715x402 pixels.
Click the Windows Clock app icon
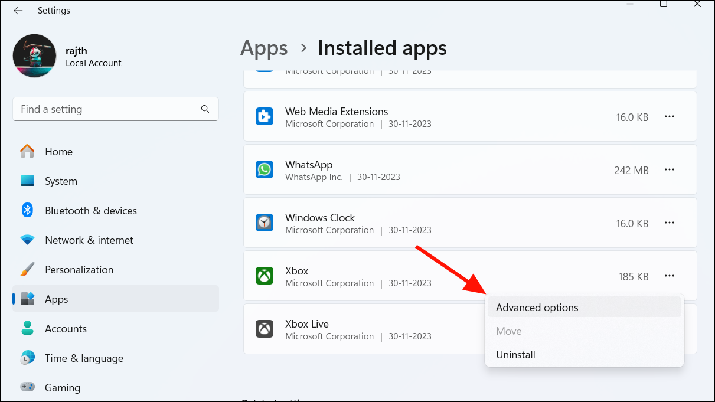265,223
